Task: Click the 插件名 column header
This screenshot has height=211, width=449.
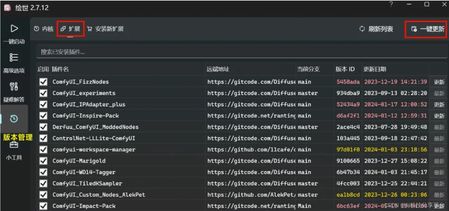Action: pos(60,69)
